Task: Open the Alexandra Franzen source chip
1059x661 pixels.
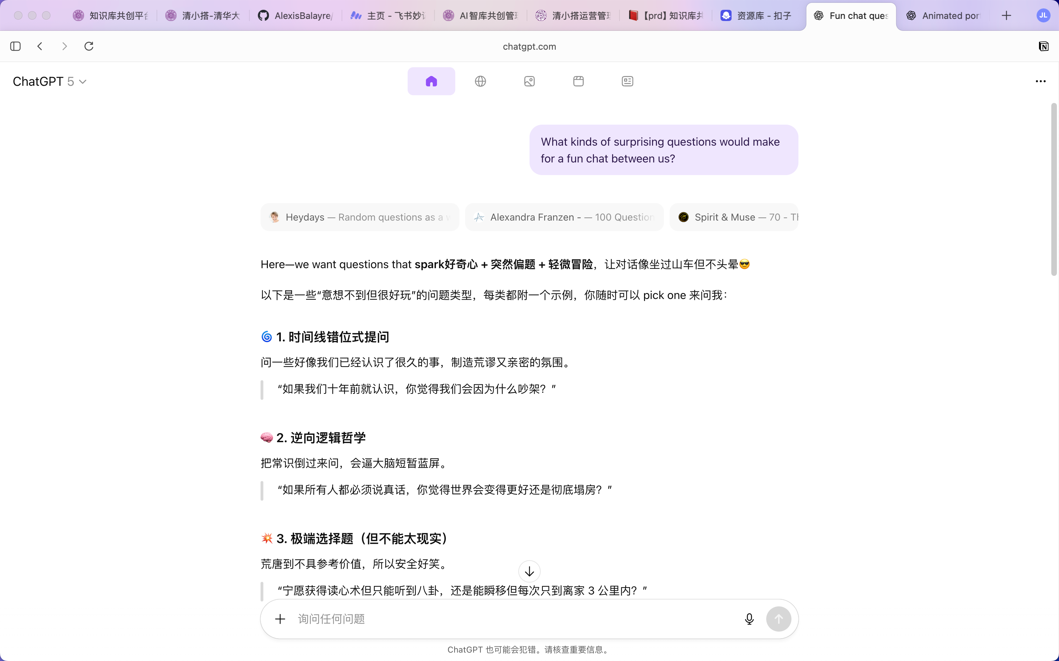Action: [564, 217]
